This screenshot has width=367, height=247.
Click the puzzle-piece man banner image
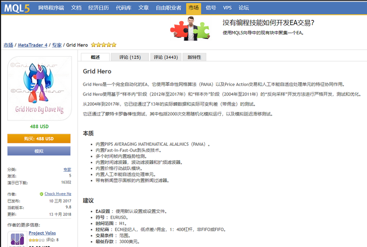click(x=190, y=28)
